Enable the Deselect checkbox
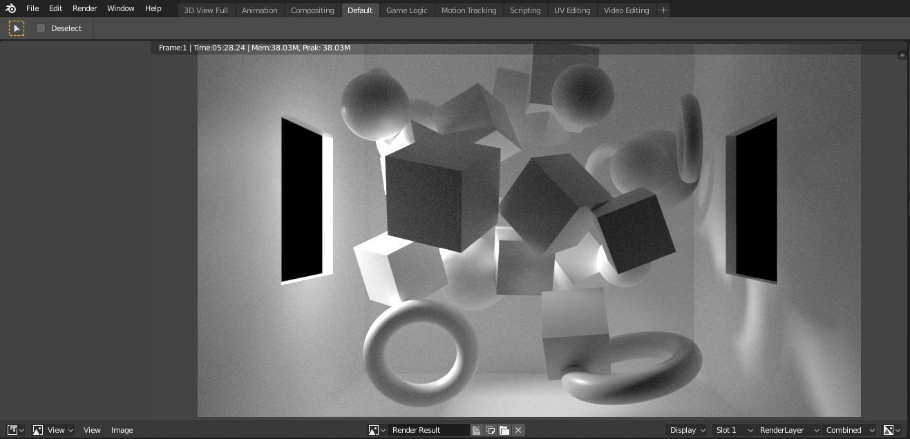The height and width of the screenshot is (439, 910). (40, 28)
